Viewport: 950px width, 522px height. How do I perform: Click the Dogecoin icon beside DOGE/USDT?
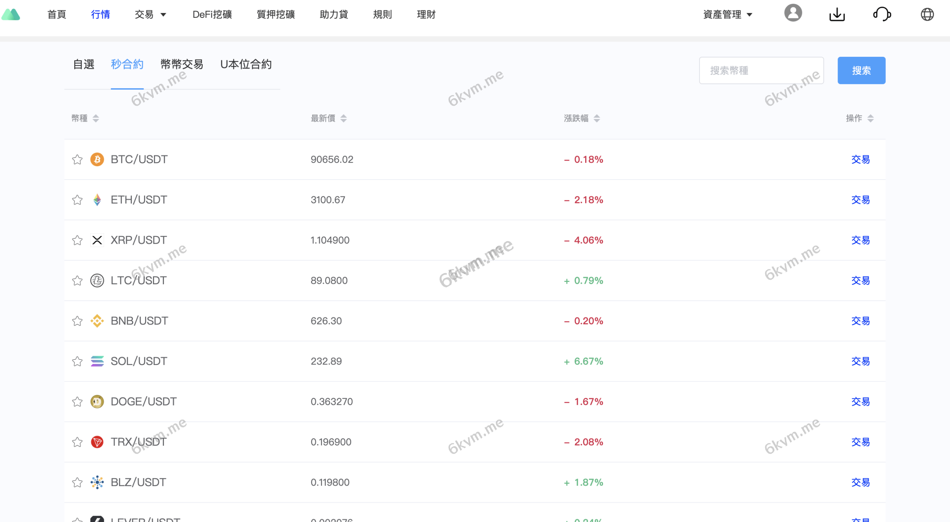(x=97, y=401)
